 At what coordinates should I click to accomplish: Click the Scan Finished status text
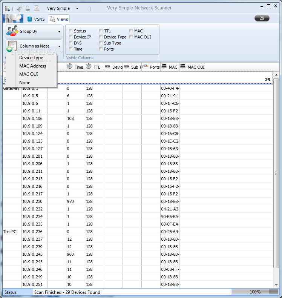click(67, 292)
